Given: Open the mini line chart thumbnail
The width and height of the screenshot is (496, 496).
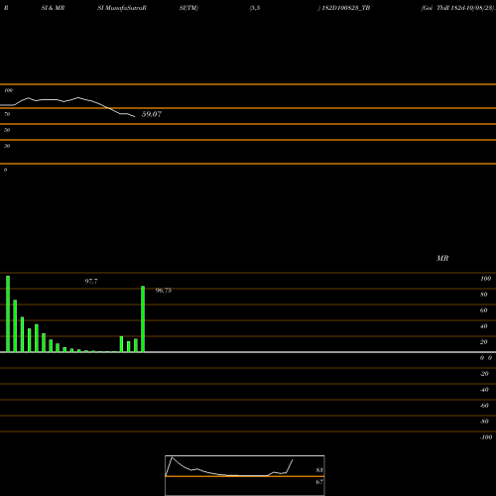Looking at the screenshot, I should point(245,475).
